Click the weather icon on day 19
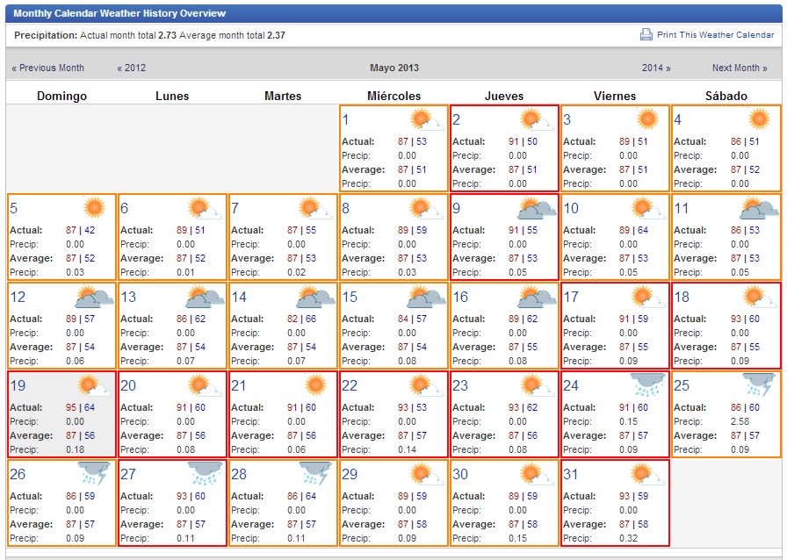787x560 pixels. click(94, 386)
